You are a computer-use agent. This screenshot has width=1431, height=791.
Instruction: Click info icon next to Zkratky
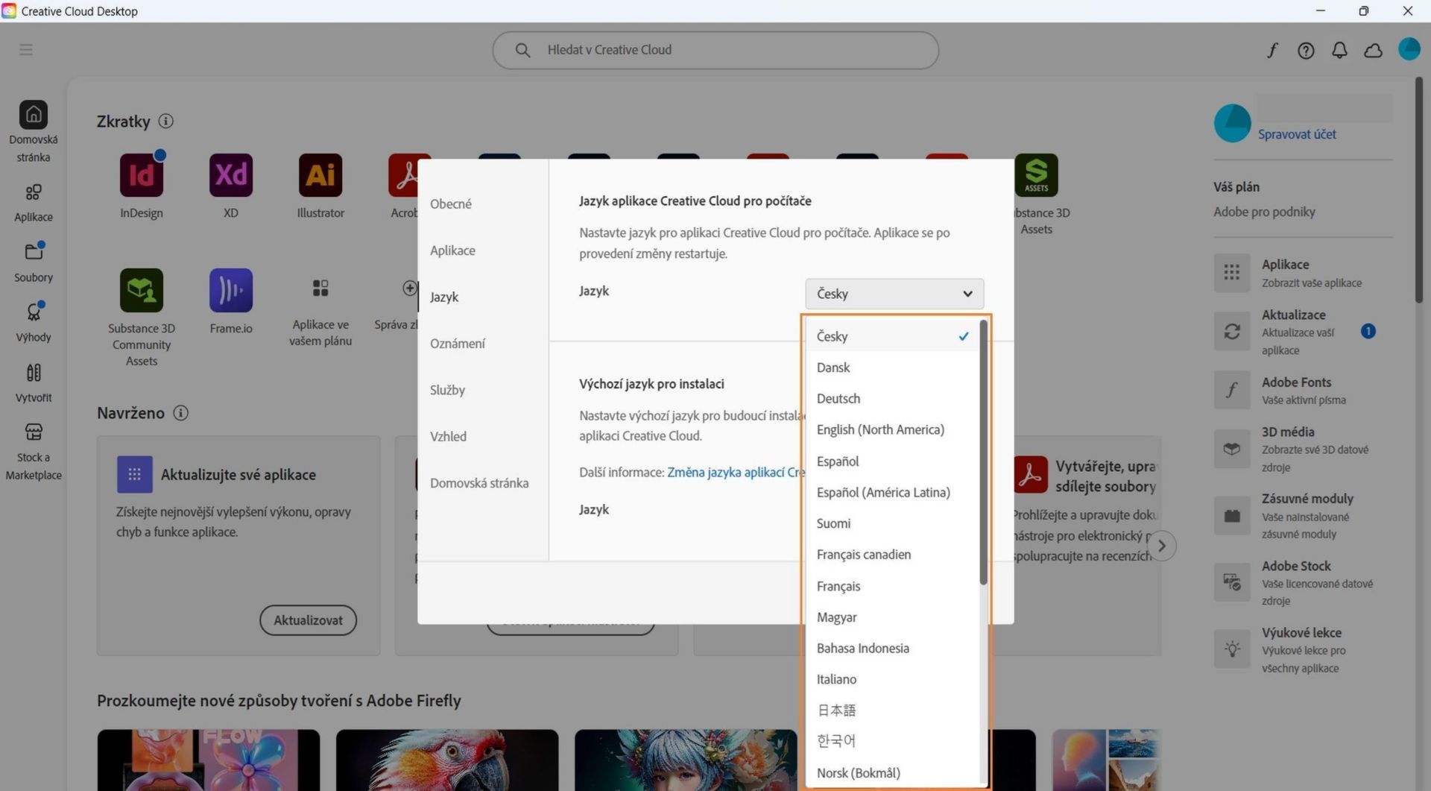(166, 121)
